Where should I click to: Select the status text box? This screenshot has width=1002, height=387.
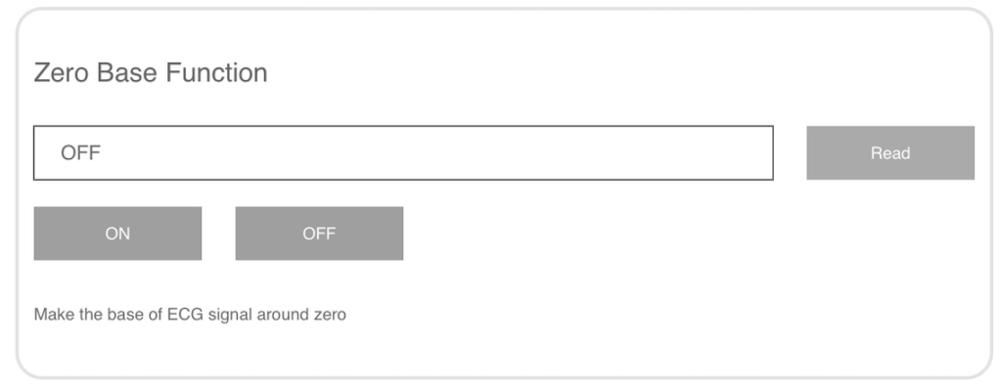tap(403, 152)
